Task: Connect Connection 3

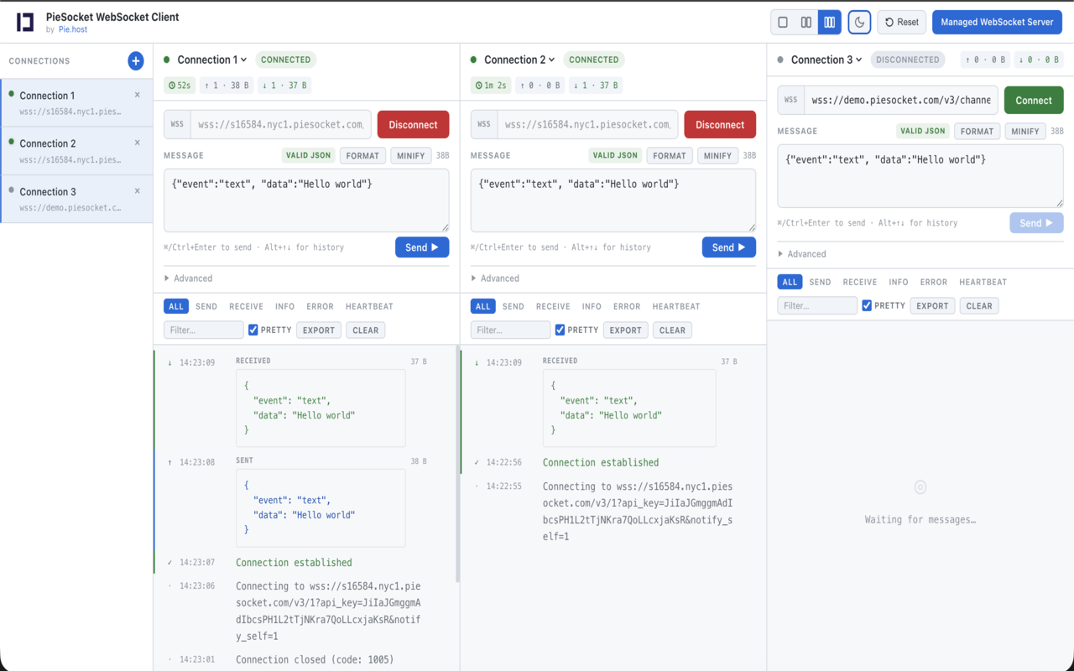Action: point(1034,100)
